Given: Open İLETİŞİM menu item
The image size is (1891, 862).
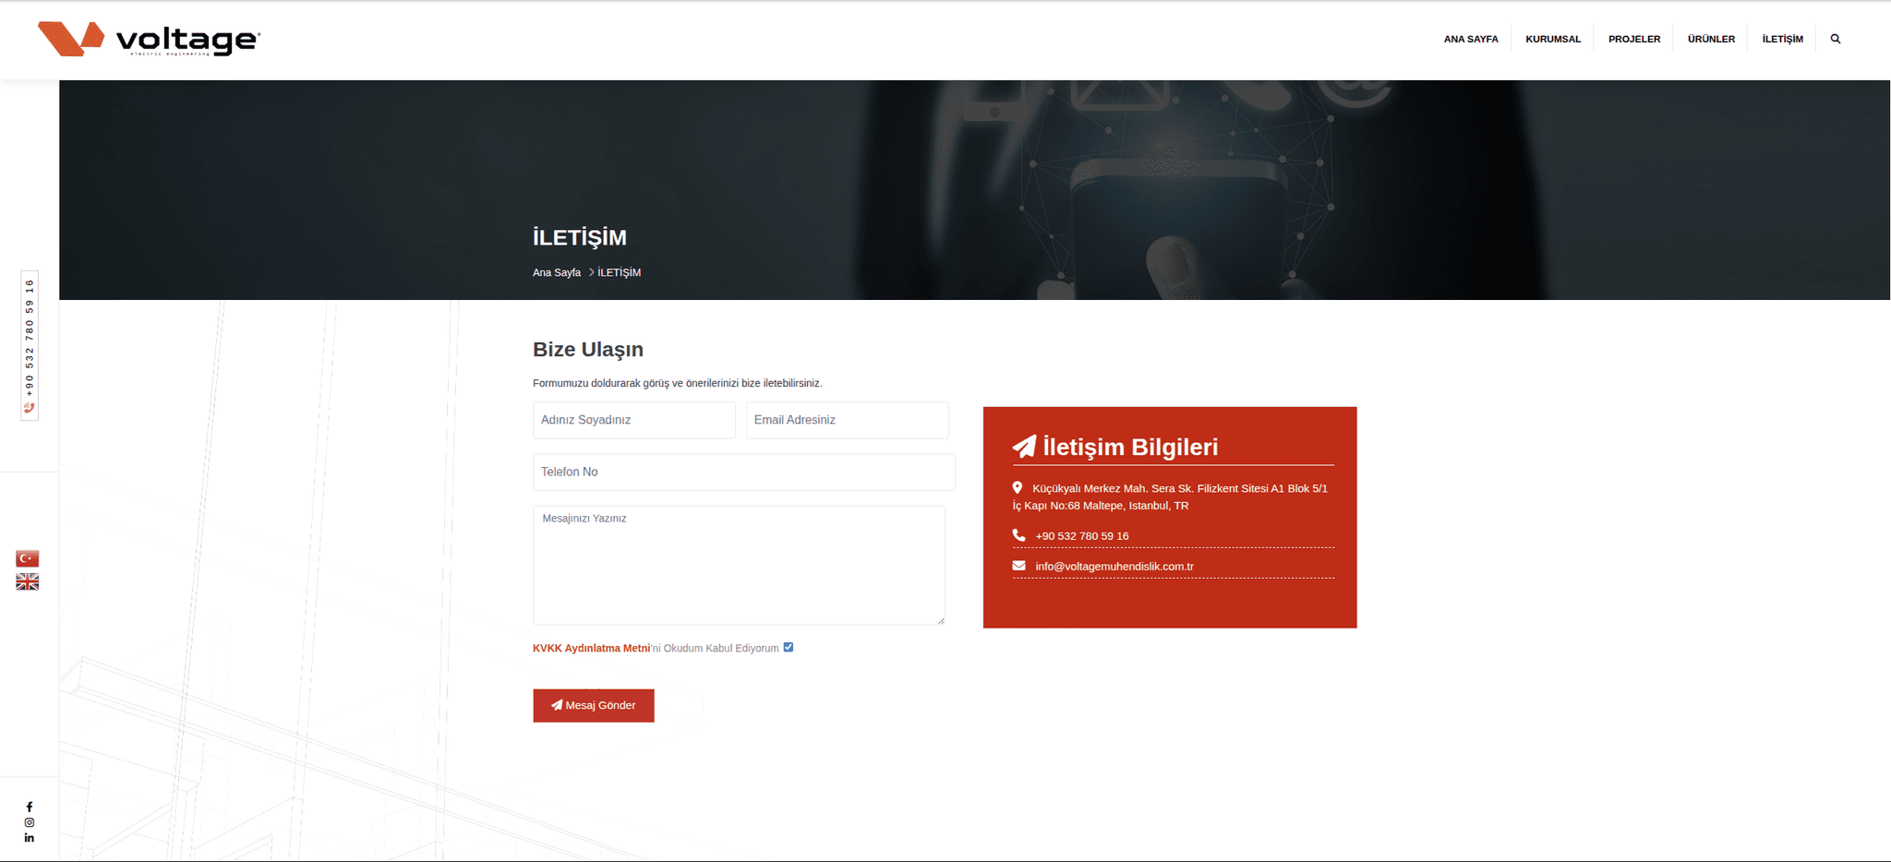Looking at the screenshot, I should click(x=1782, y=39).
